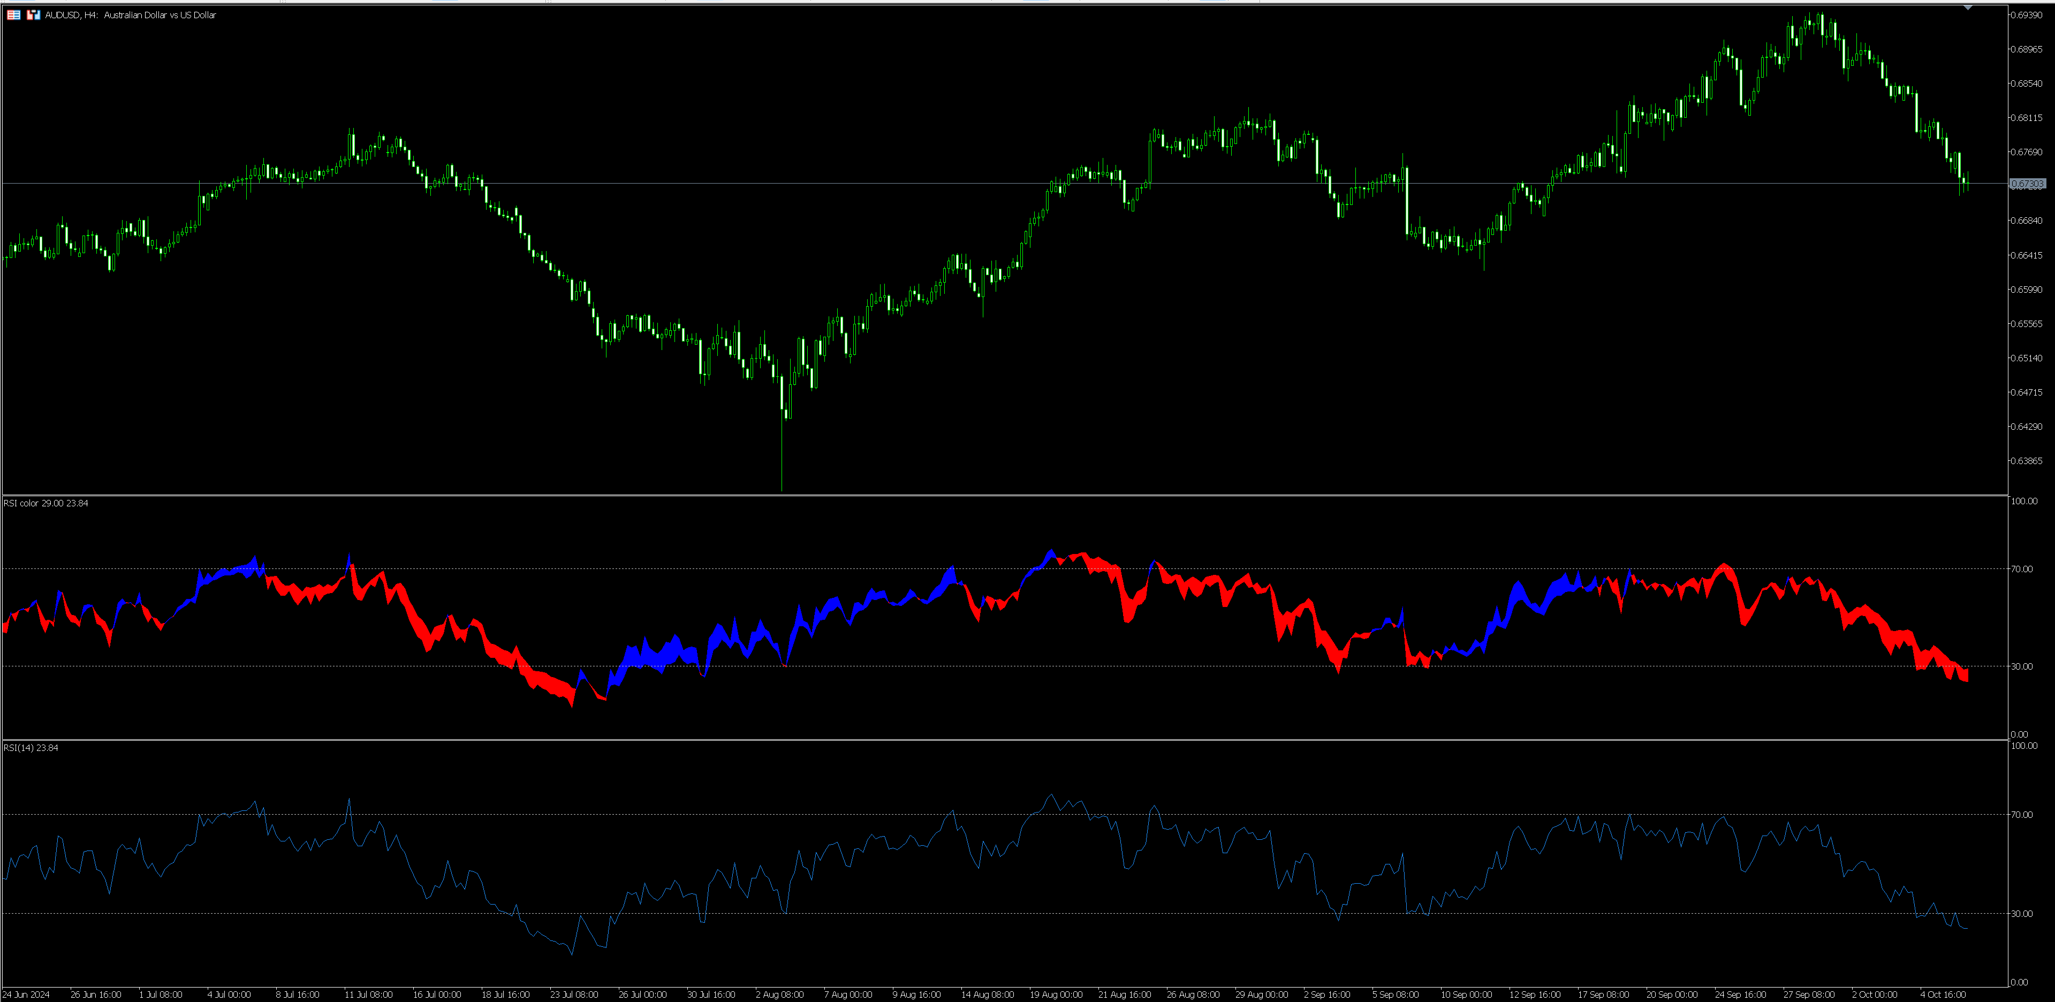
Task: Click the '4 Oct 16:00' time label
Action: pos(1943,995)
